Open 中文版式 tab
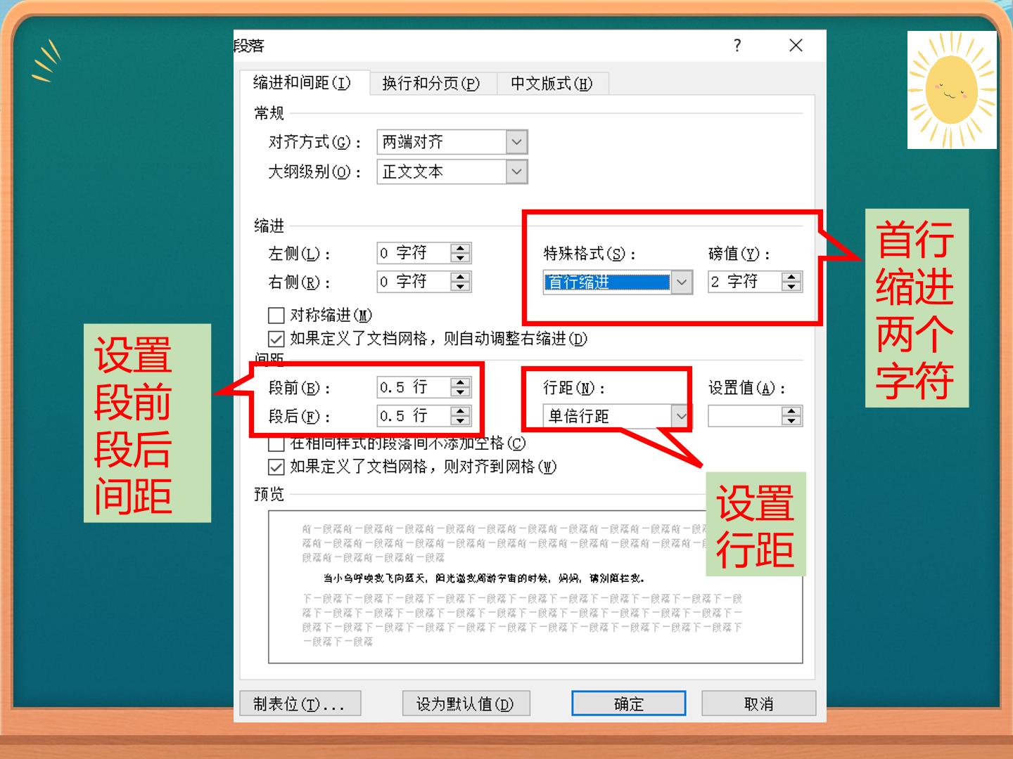The width and height of the screenshot is (1013, 759). pos(552,84)
